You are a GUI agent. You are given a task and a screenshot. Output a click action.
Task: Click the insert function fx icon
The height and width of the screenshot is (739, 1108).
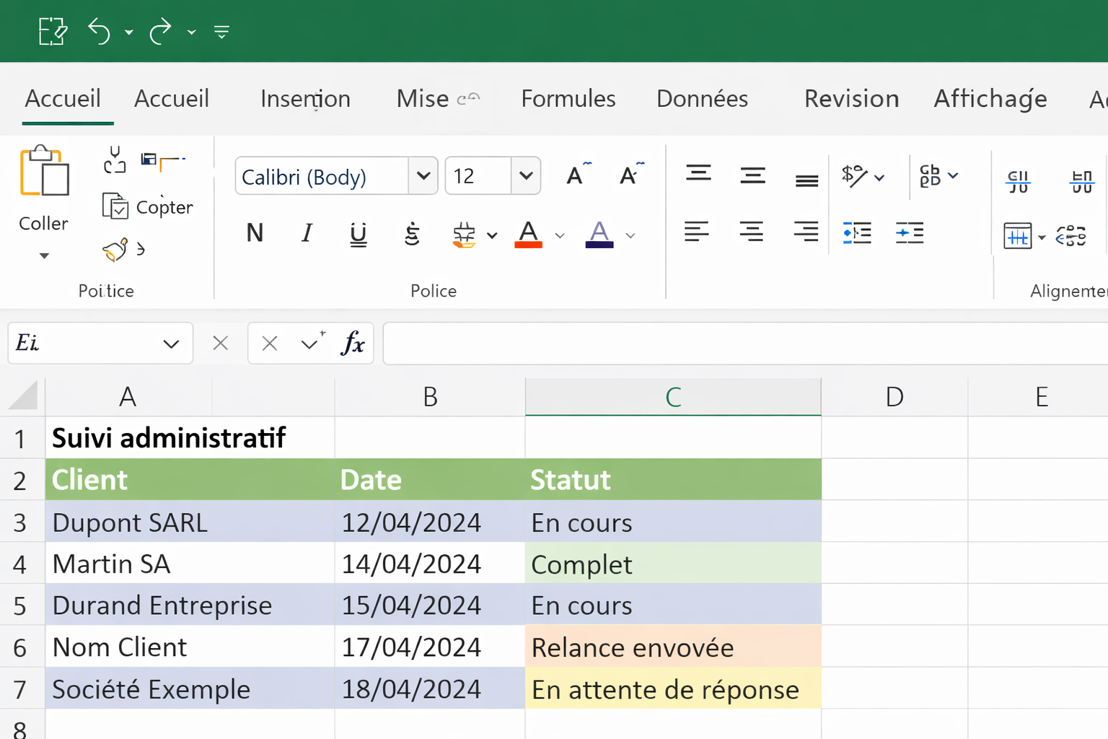click(x=353, y=344)
